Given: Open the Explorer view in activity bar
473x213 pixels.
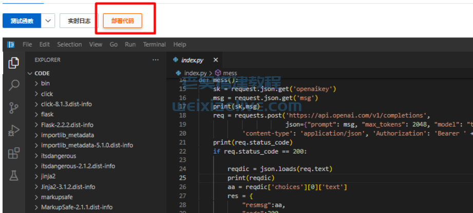Looking at the screenshot, I should pos(14,63).
